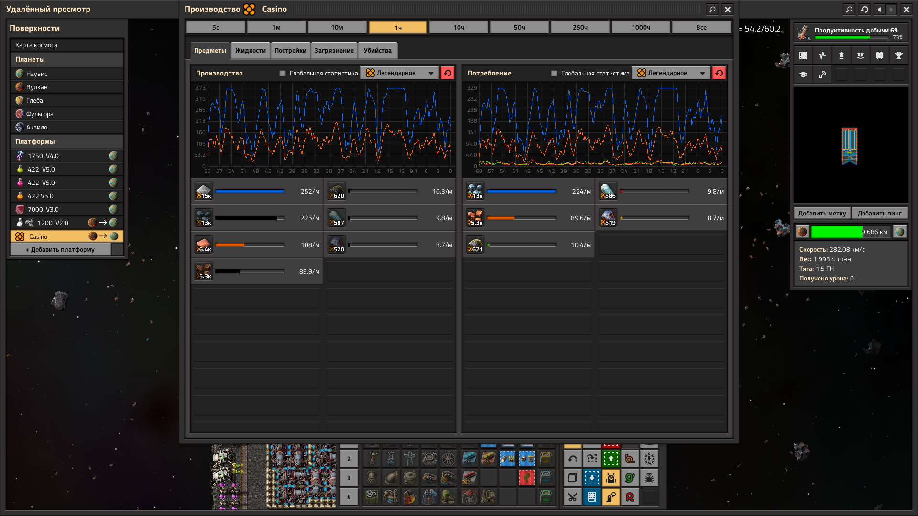Viewport: 918px width, 516px height.
Task: Reset the Production quality filter red button
Action: pyautogui.click(x=448, y=73)
